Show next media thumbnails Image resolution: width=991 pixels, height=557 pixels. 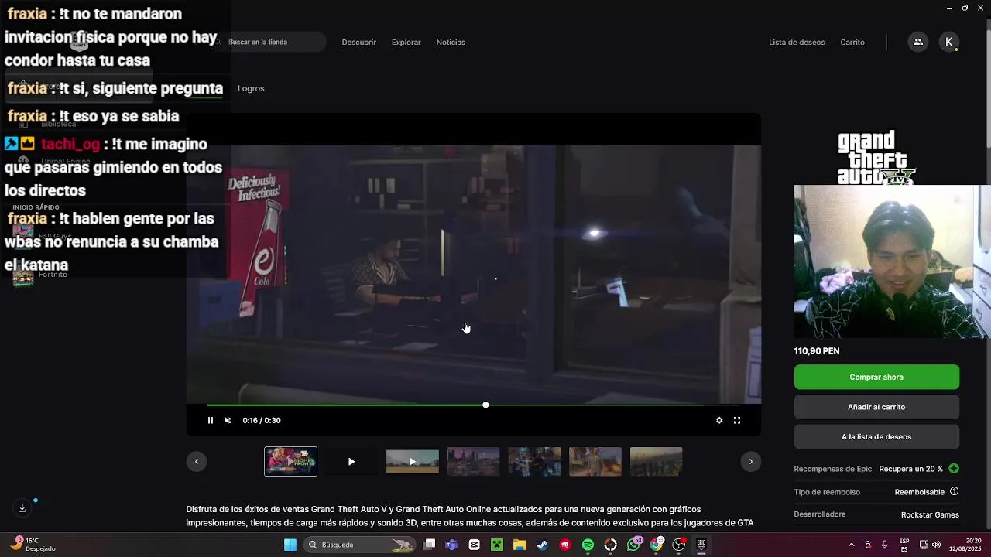[750, 461]
